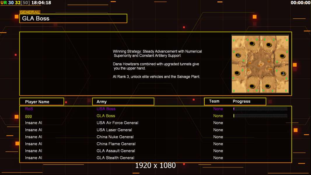Image resolution: width=311 pixels, height=175 pixels.
Task: Click the orange structure at the map center
Action: point(259,64)
